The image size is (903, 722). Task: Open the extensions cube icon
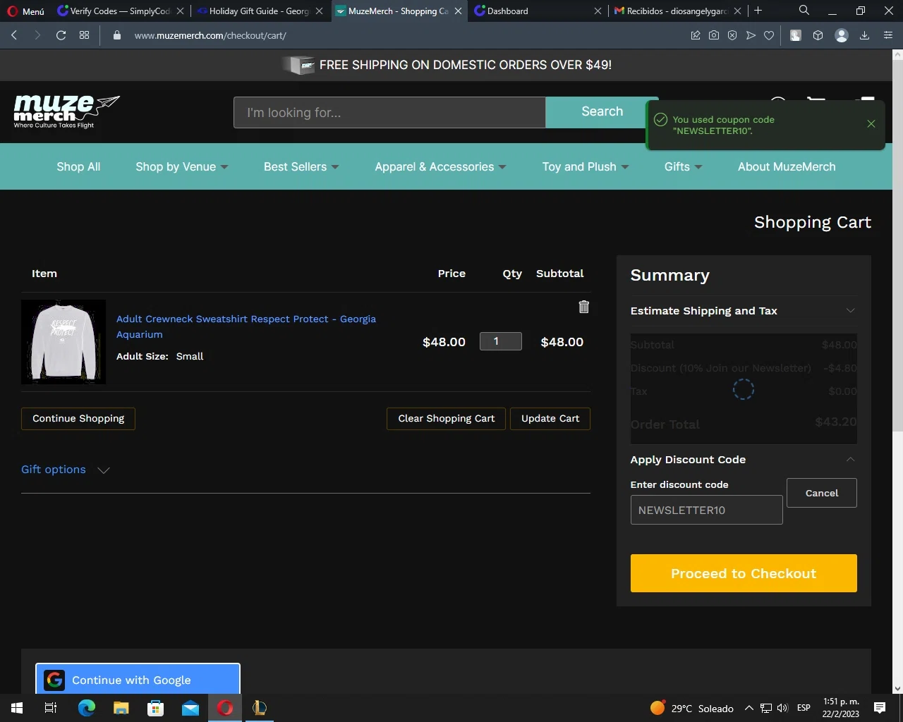point(818,35)
